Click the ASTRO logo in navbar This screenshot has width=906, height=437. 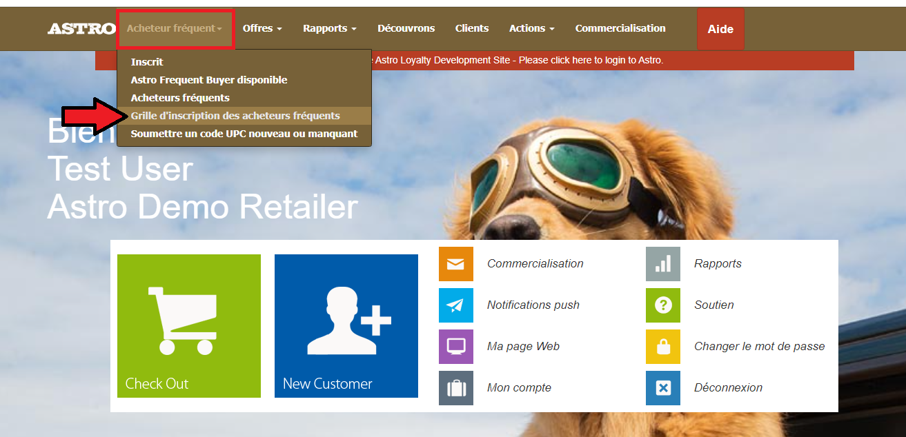81,29
